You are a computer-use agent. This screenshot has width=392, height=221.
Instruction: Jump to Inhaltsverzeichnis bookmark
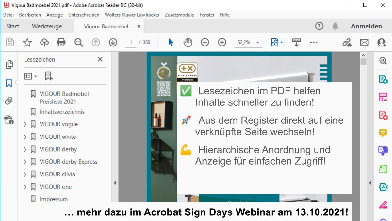click(62, 112)
